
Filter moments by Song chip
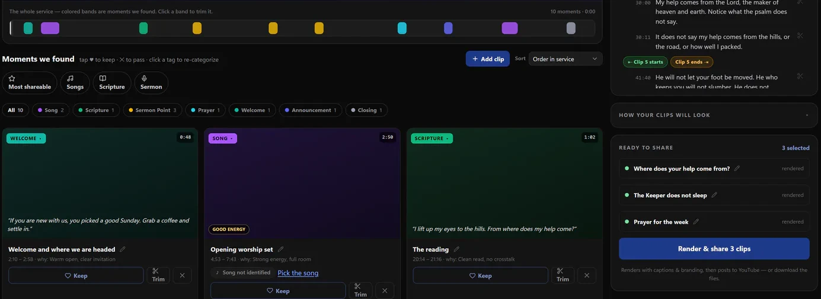pos(51,110)
